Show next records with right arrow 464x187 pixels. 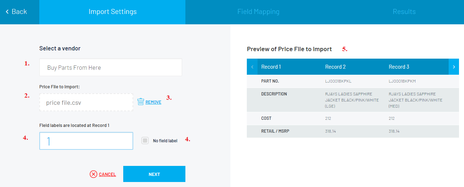pyautogui.click(x=454, y=67)
